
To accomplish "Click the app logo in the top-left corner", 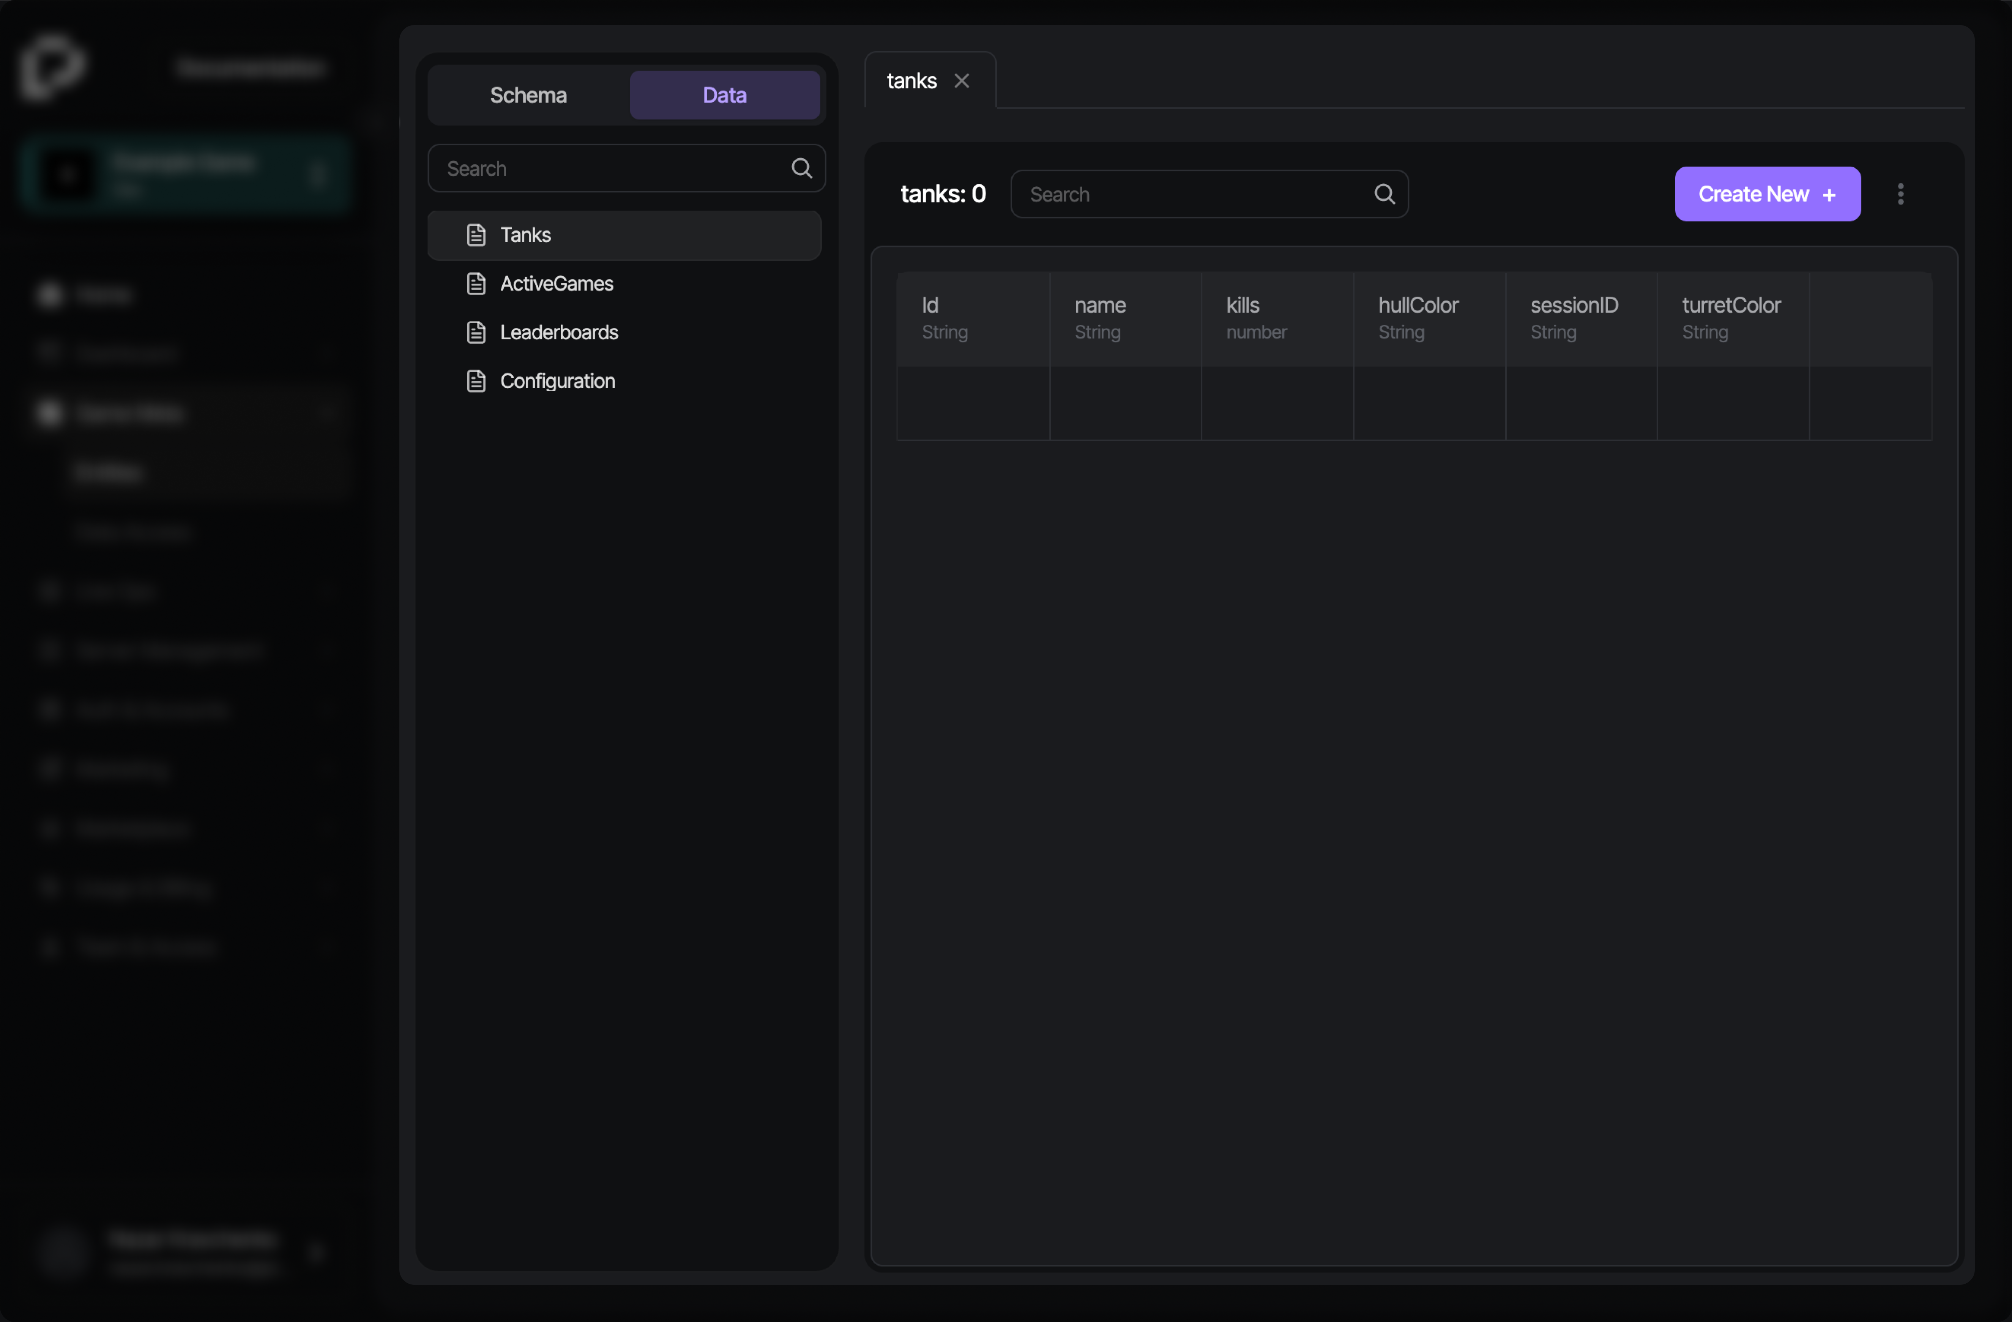I will 52,68.
